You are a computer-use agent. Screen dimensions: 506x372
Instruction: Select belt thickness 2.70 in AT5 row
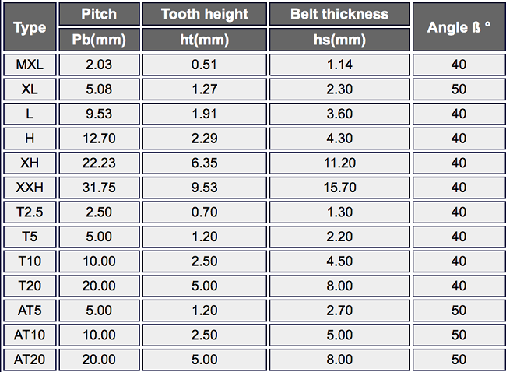click(x=339, y=311)
